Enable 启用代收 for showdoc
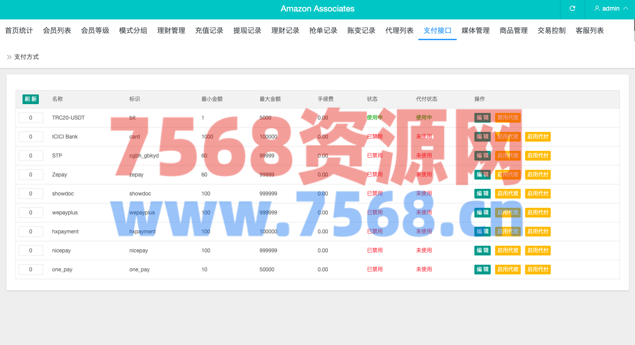Image resolution: width=635 pixels, height=345 pixels. 507,194
